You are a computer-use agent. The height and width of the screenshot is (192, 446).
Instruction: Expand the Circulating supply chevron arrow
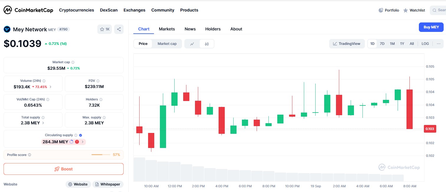tap(83, 142)
